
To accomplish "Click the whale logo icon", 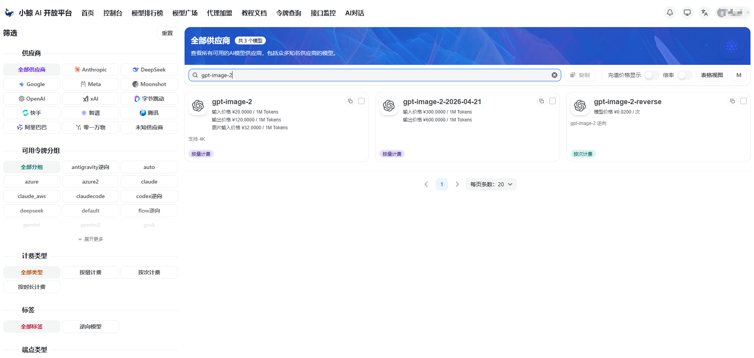I will point(9,13).
